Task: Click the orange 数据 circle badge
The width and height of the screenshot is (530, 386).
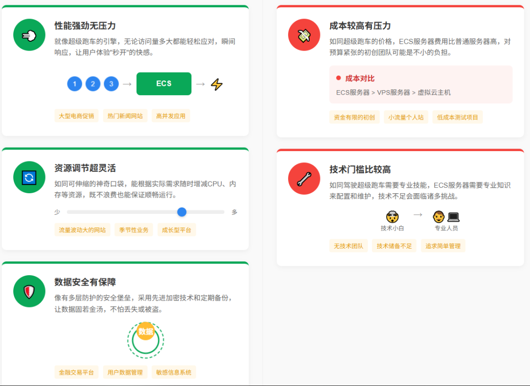Action: pyautogui.click(x=146, y=331)
